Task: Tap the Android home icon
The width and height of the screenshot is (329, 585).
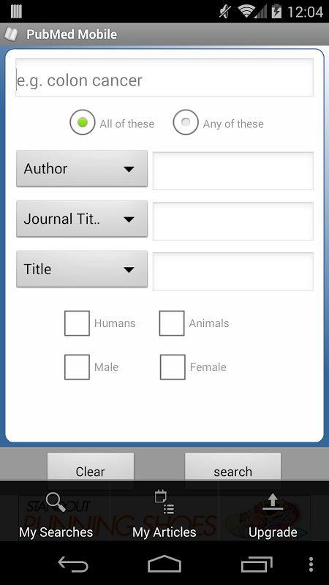Action: [164, 563]
